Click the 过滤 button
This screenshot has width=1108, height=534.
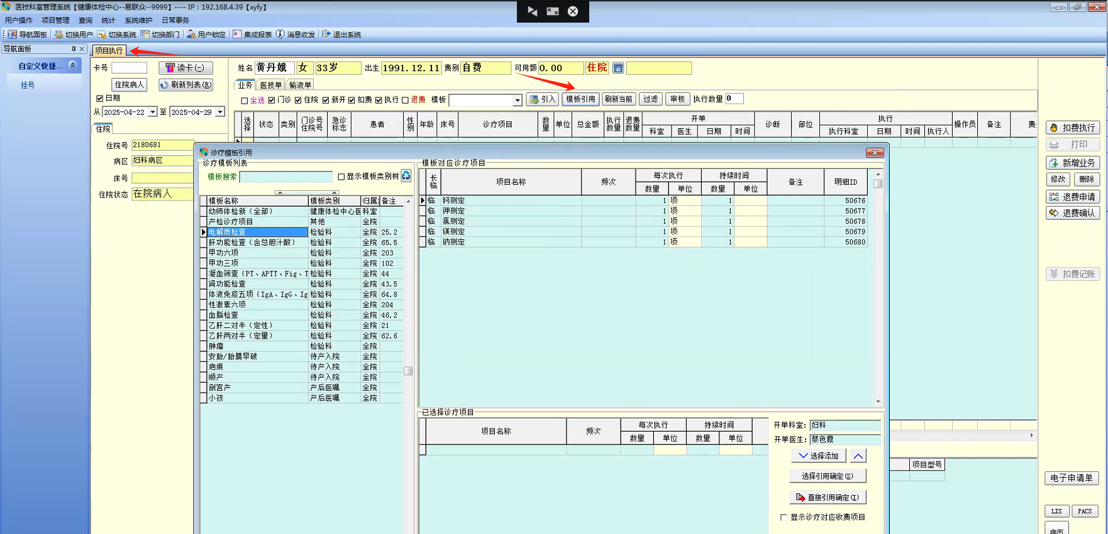[650, 99]
